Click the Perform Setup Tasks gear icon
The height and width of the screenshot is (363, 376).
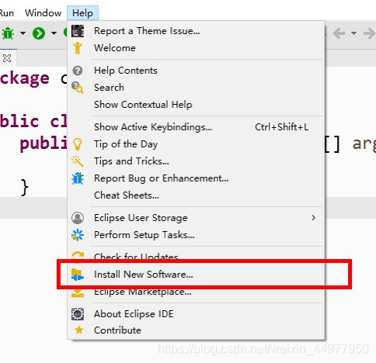click(78, 235)
